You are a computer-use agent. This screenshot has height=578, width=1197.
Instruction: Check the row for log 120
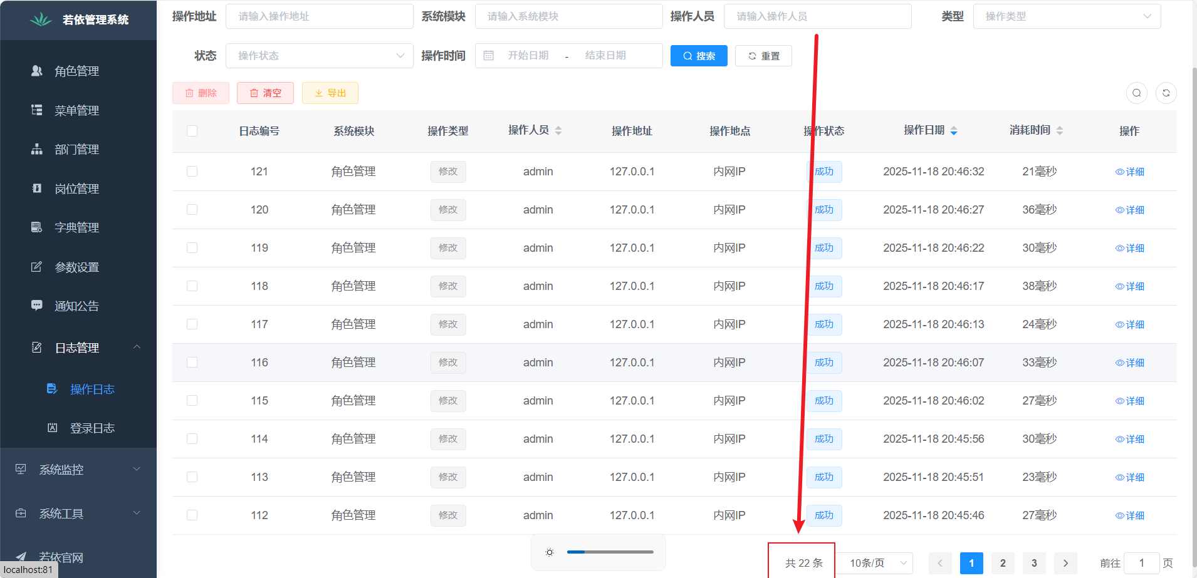click(192, 210)
